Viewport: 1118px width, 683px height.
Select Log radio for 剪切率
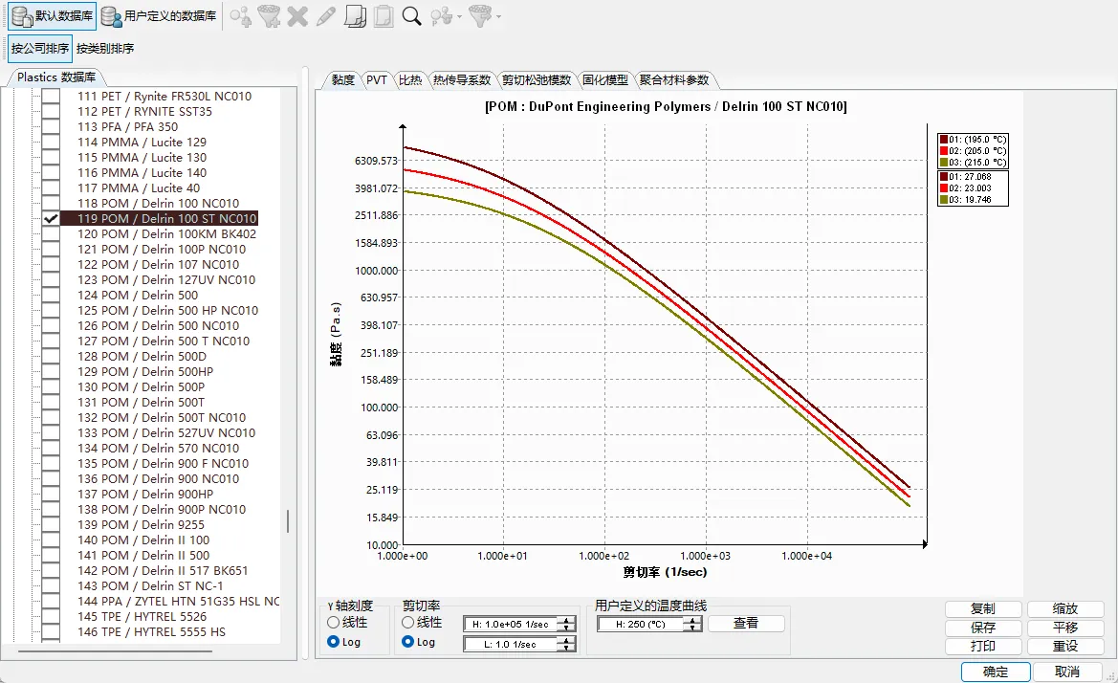coord(407,642)
